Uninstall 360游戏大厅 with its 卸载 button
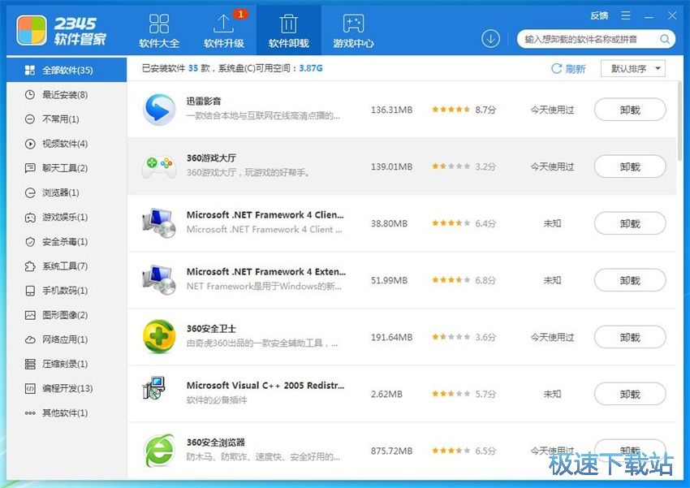This screenshot has width=690, height=488. pos(630,166)
